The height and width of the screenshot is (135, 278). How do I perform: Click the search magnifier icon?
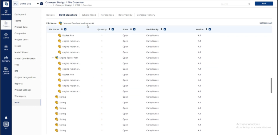tap(249, 4)
